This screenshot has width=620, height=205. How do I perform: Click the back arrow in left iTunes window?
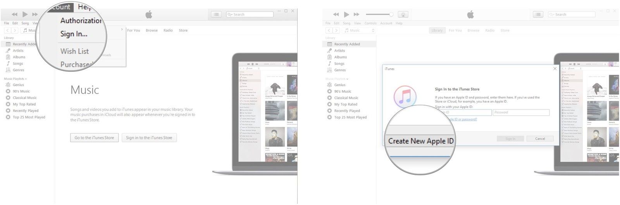click(x=7, y=30)
